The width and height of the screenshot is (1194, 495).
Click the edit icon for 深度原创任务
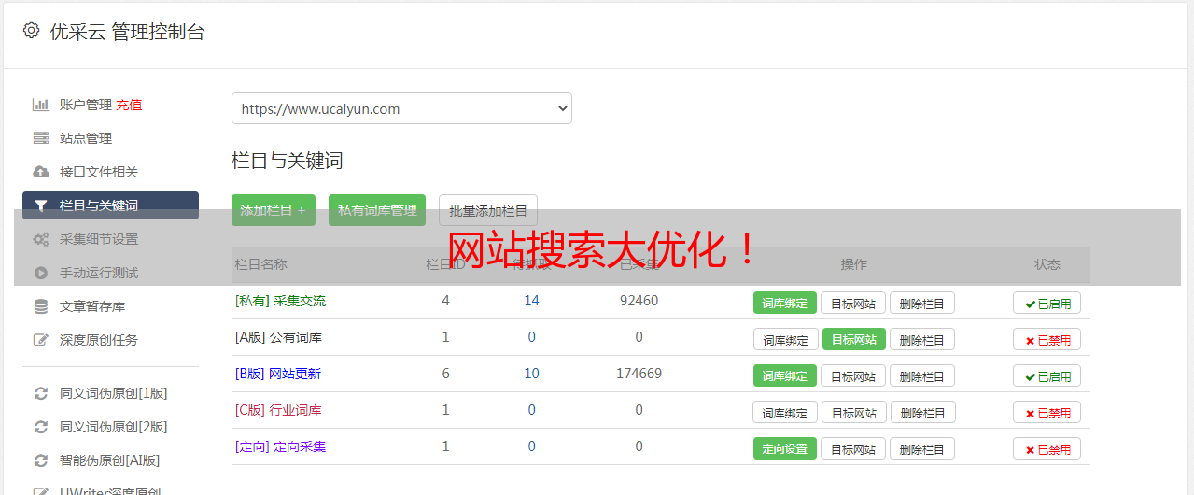coord(40,340)
